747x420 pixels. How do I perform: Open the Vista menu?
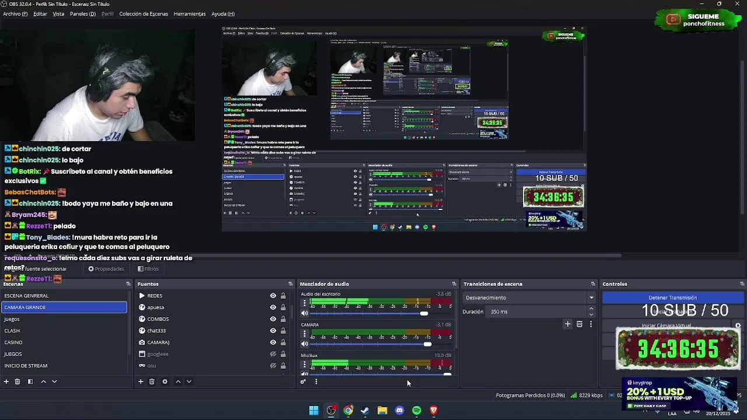pyautogui.click(x=58, y=13)
